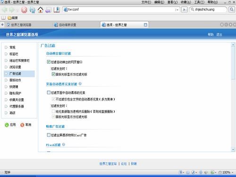Click the small window icon in status bar

(188, 172)
